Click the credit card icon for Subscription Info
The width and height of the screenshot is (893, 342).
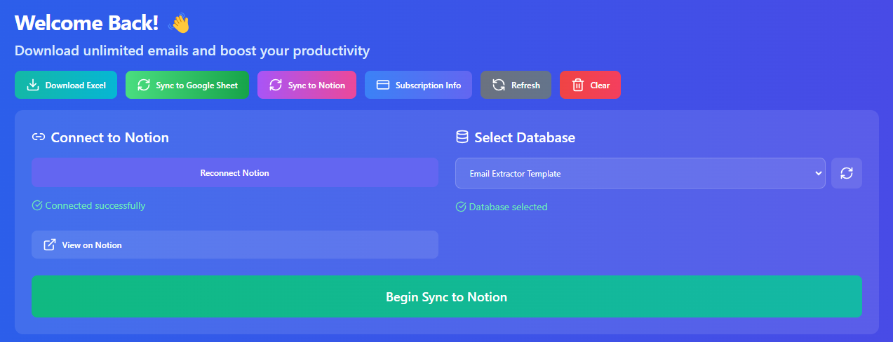tap(383, 85)
